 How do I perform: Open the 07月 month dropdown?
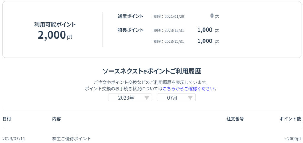[176, 98]
